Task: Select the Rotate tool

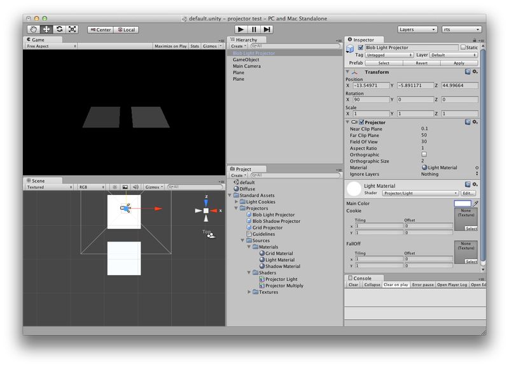Action: tap(59, 29)
